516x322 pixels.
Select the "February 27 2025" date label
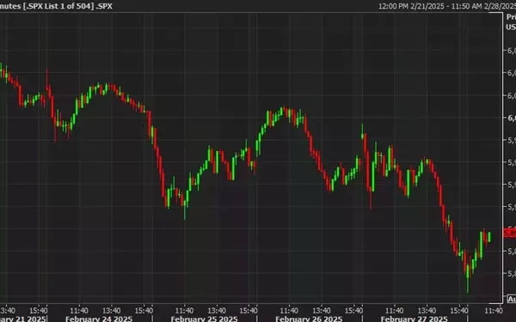point(414,319)
